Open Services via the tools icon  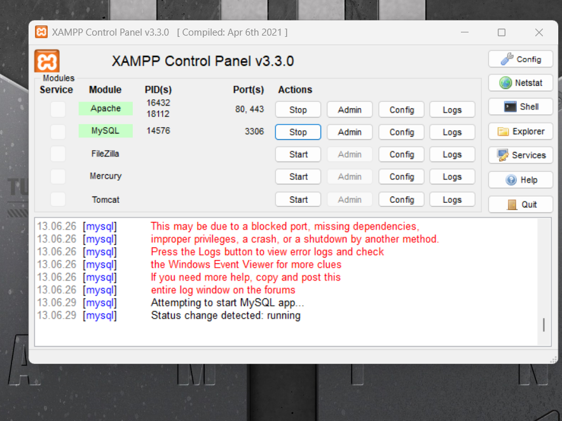(502, 155)
